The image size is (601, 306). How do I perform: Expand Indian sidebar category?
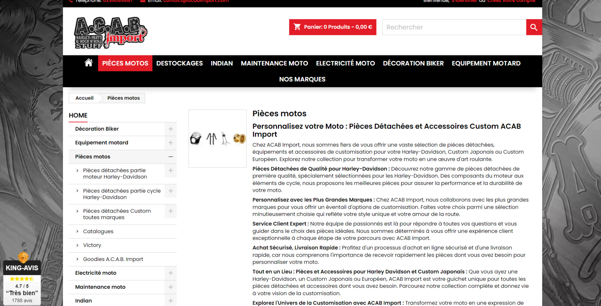171,301
